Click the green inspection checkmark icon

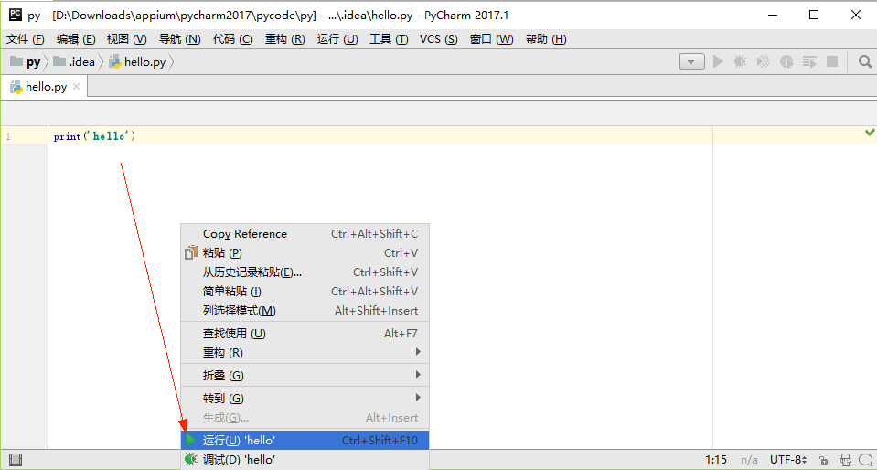click(870, 132)
